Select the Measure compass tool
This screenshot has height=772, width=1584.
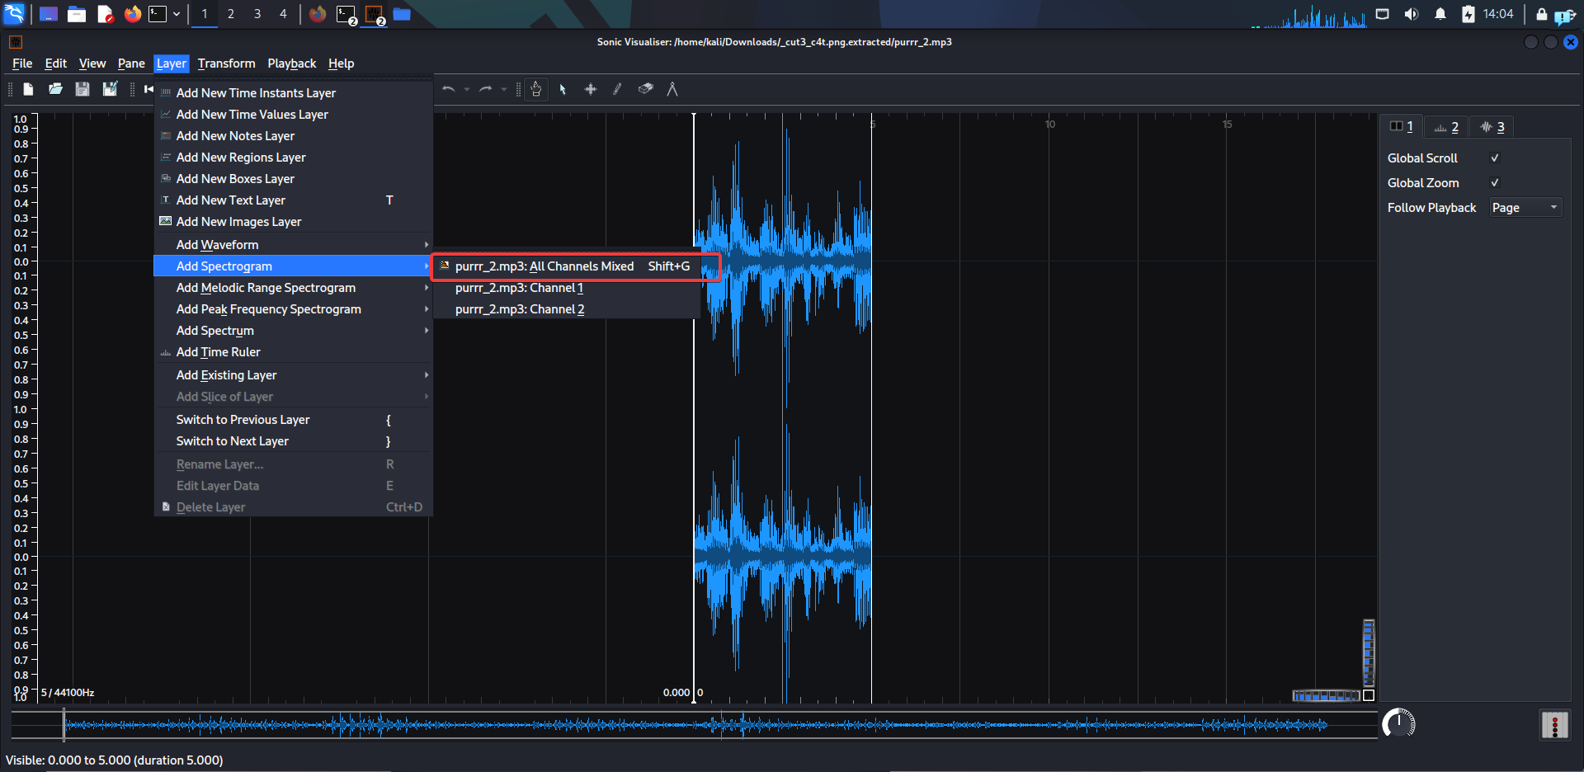click(x=672, y=89)
